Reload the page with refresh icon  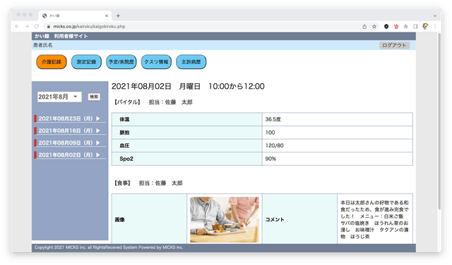pos(37,27)
